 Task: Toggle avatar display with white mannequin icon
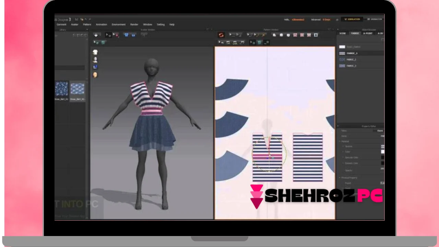pyautogui.click(x=95, y=60)
